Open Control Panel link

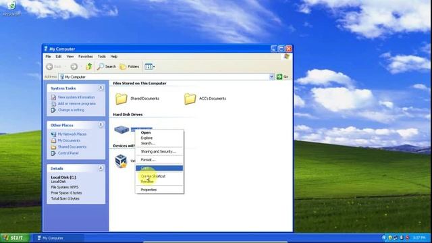pos(68,153)
